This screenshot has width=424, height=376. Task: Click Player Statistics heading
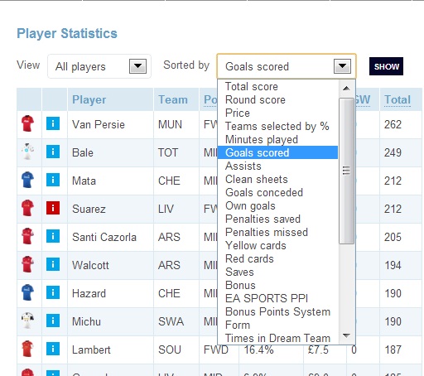67,33
